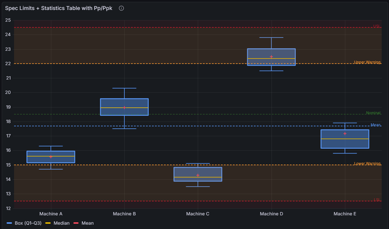The width and height of the screenshot is (389, 229).
Task: Toggle the Box (Q1–Q3) legend series label
Action: tap(28, 223)
